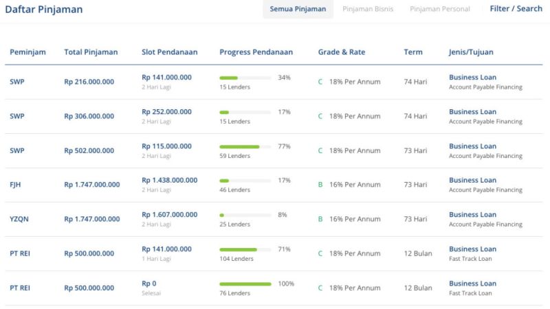Click the 1 Hari Lagi label

(x=156, y=259)
